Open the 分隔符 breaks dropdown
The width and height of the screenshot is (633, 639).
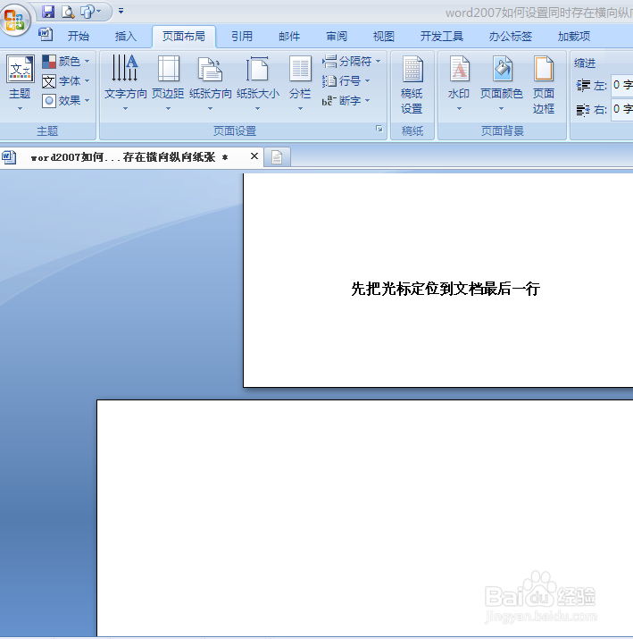pos(352,61)
